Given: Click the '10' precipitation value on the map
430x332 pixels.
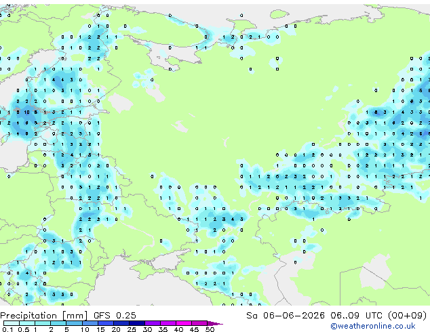Looking at the screenshot, I should click(26, 112).
